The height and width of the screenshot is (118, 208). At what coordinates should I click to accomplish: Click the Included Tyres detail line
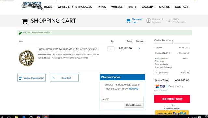tap(63, 58)
